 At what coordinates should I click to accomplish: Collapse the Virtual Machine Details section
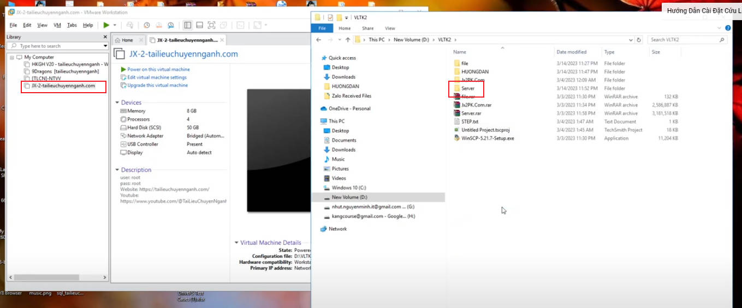pos(236,243)
